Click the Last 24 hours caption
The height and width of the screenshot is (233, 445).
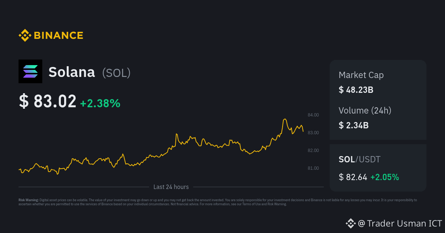click(x=171, y=187)
